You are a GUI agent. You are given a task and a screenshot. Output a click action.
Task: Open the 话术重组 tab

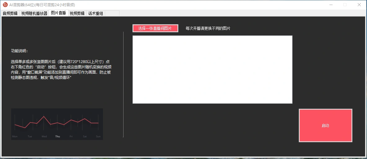click(x=96, y=13)
